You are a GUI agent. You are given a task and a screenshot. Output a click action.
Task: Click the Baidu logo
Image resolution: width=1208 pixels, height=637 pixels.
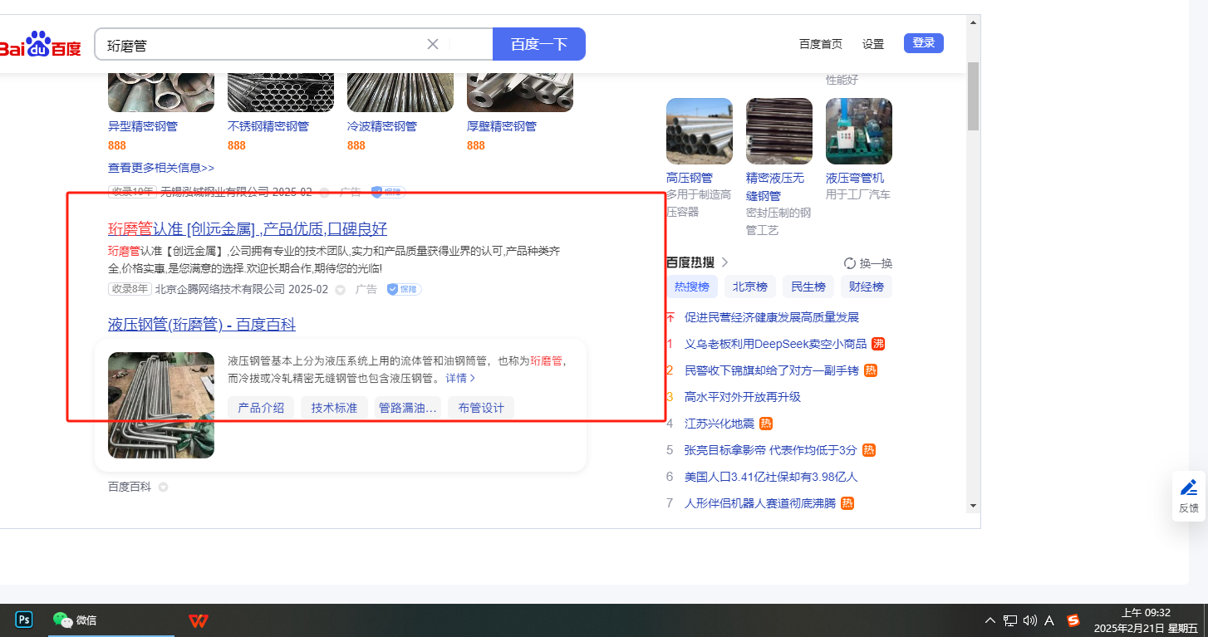[x=40, y=45]
